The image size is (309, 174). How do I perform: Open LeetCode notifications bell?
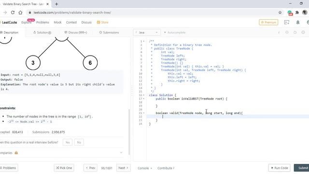tap(298, 22)
